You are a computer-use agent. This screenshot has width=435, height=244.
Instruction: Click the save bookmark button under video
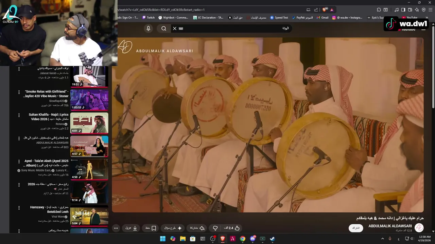(x=151, y=228)
